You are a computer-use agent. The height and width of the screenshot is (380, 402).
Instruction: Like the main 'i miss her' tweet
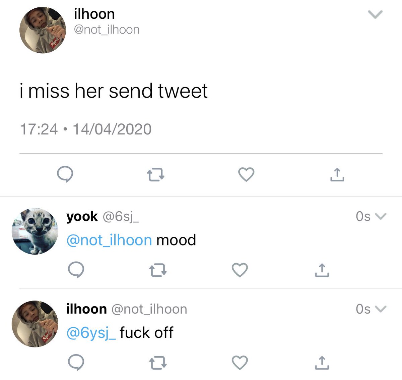(x=246, y=174)
